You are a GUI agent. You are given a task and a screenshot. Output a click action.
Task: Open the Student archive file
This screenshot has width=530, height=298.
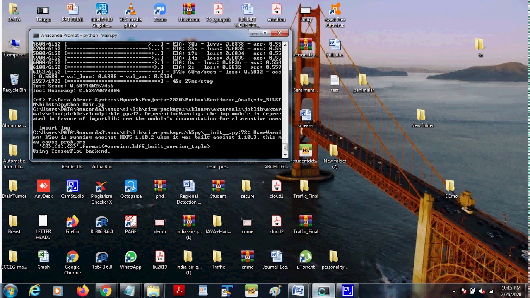click(x=218, y=190)
